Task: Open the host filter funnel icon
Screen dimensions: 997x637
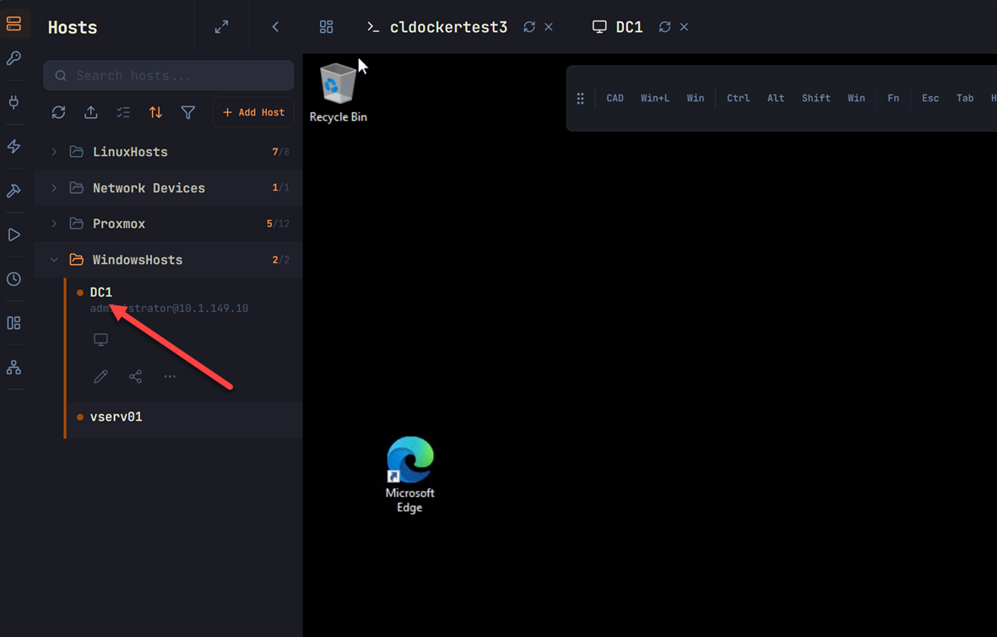Action: pyautogui.click(x=188, y=112)
